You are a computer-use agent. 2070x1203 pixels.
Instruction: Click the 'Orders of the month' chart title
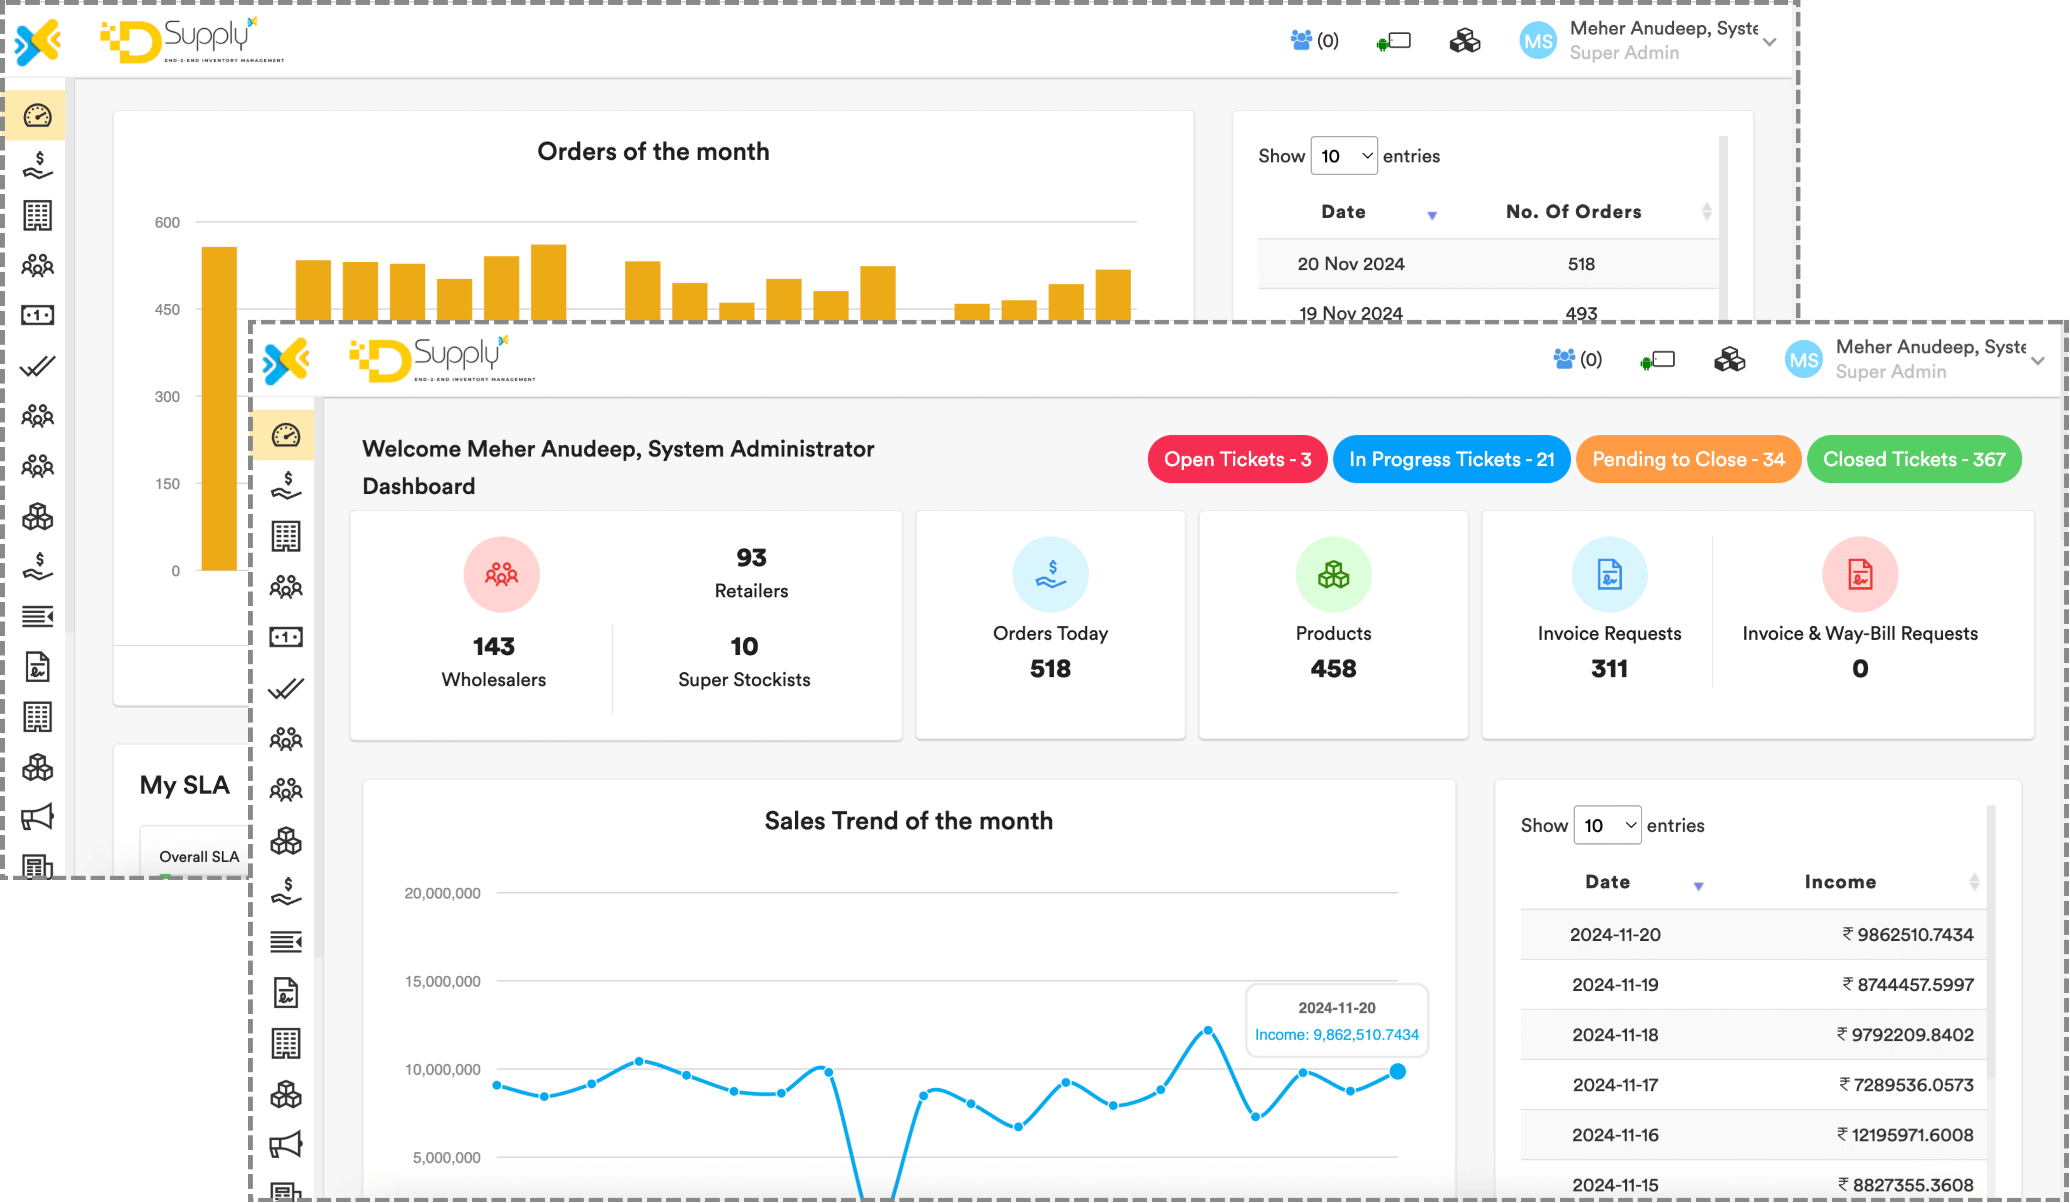pos(653,151)
